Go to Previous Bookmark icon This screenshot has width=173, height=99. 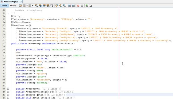tap(57, 6)
